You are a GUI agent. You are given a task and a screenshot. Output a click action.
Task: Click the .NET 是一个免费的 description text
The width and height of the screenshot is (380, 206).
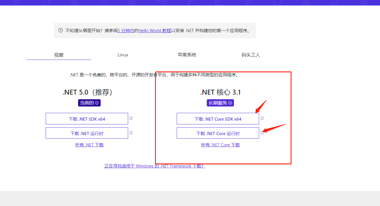[x=154, y=75]
